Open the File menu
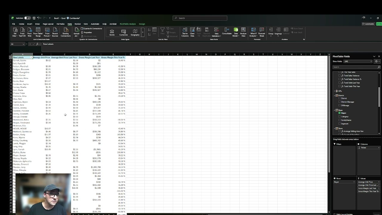The image size is (382, 215). point(13,24)
